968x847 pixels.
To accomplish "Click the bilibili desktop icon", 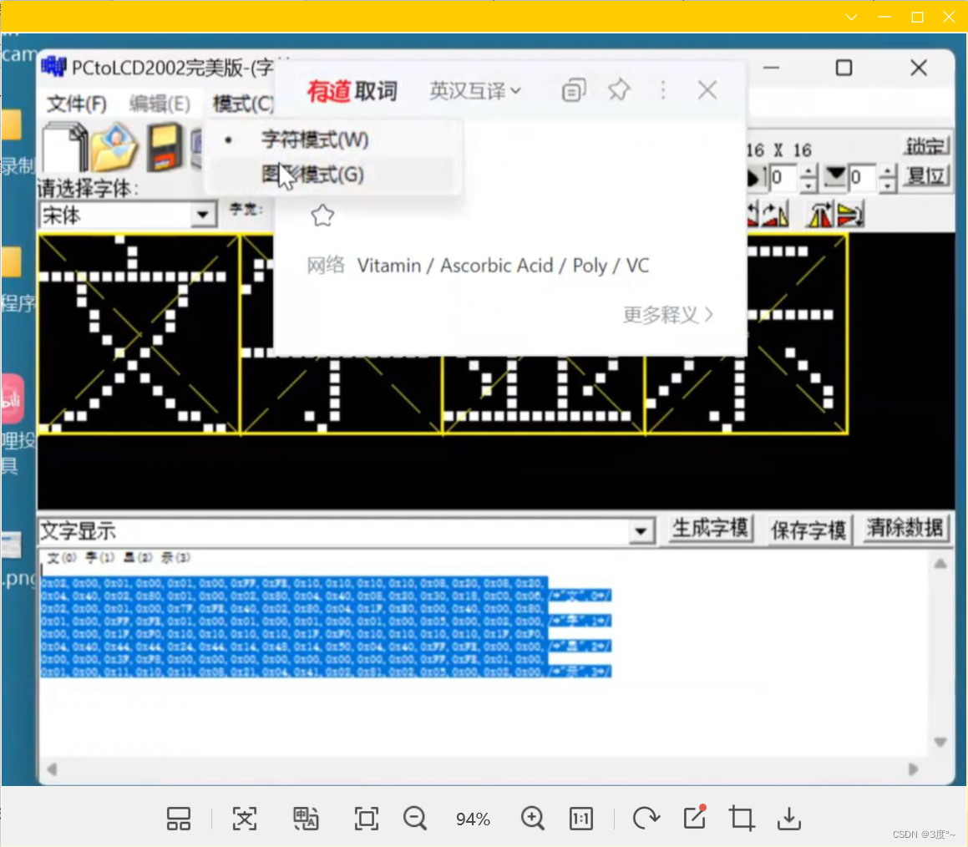I will pyautogui.click(x=13, y=398).
